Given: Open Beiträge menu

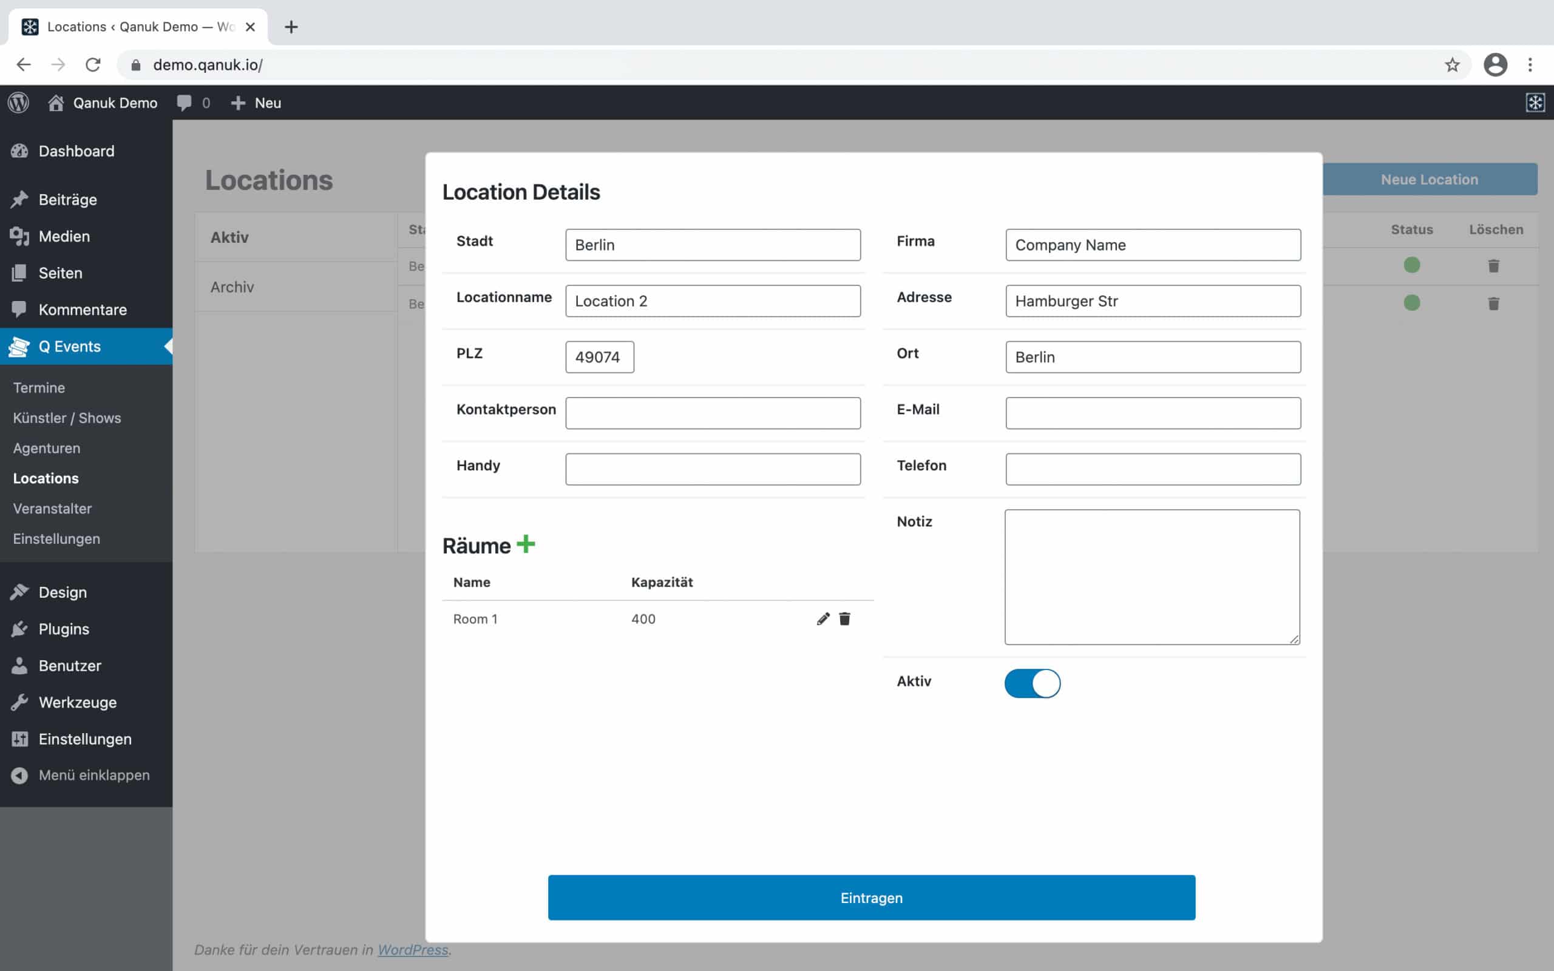Looking at the screenshot, I should pos(86,200).
